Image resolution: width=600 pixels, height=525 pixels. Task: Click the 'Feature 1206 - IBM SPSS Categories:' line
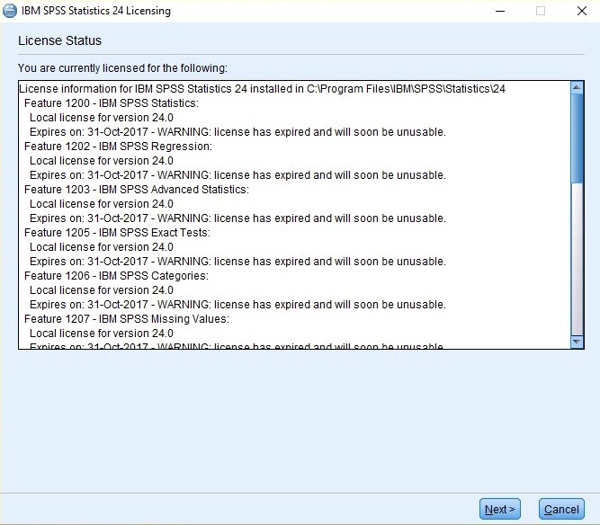pyautogui.click(x=116, y=276)
